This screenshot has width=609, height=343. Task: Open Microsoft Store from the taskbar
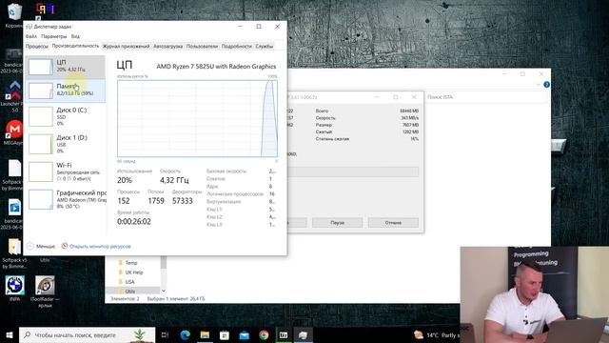[x=225, y=334]
